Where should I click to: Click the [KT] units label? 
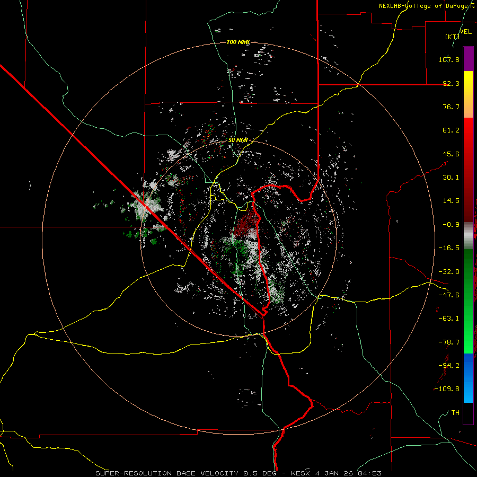[x=452, y=37]
